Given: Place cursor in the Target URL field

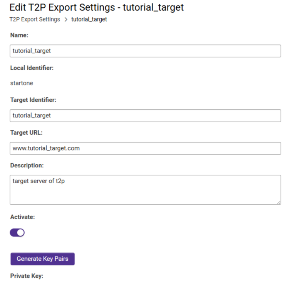Looking at the screenshot, I should click(145, 148).
